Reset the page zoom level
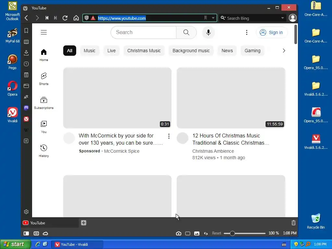 click(x=217, y=233)
